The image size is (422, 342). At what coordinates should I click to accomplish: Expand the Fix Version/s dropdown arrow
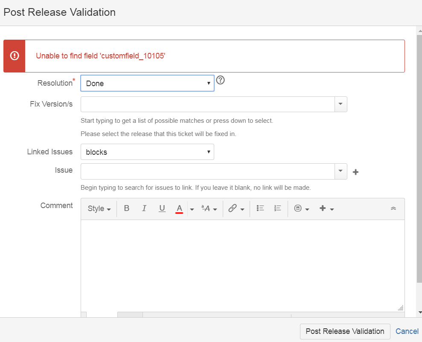point(341,104)
